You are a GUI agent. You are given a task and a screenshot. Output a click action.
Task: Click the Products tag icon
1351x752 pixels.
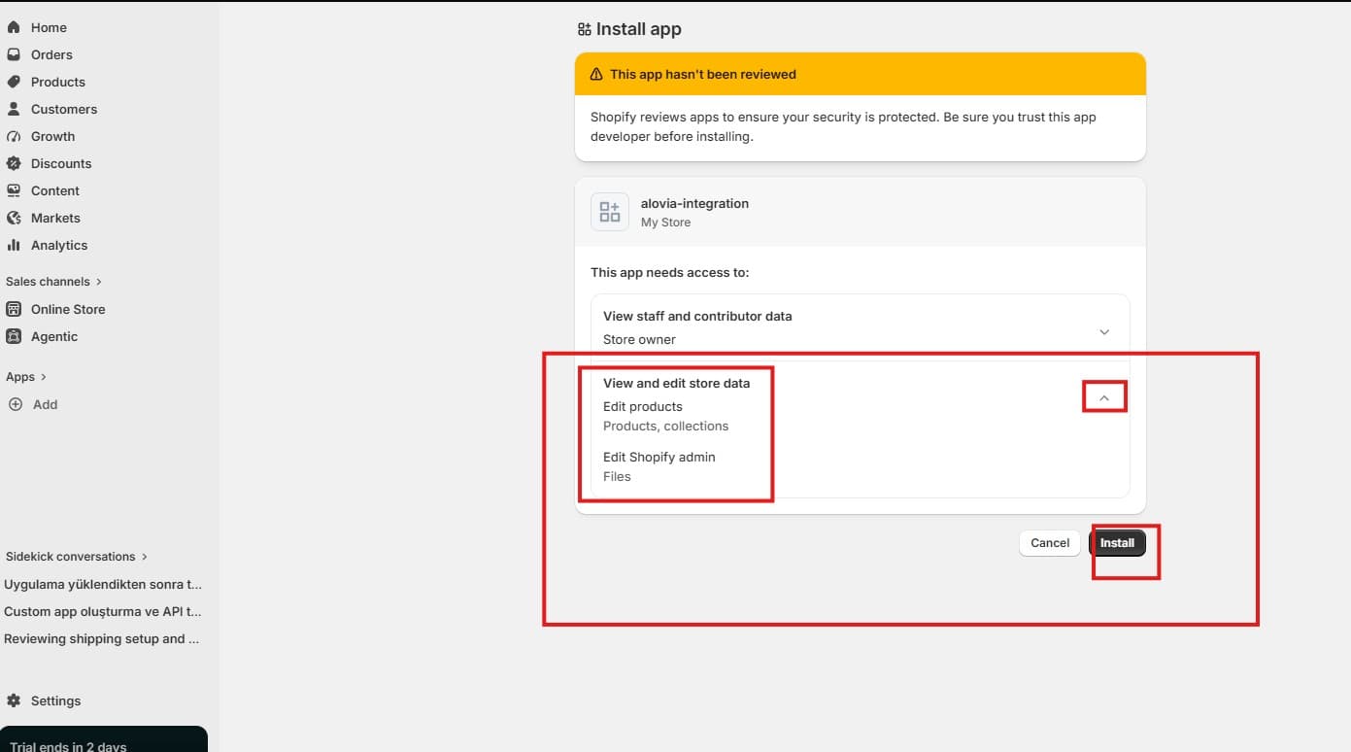point(14,82)
